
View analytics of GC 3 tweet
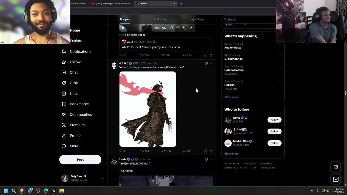point(188,55)
